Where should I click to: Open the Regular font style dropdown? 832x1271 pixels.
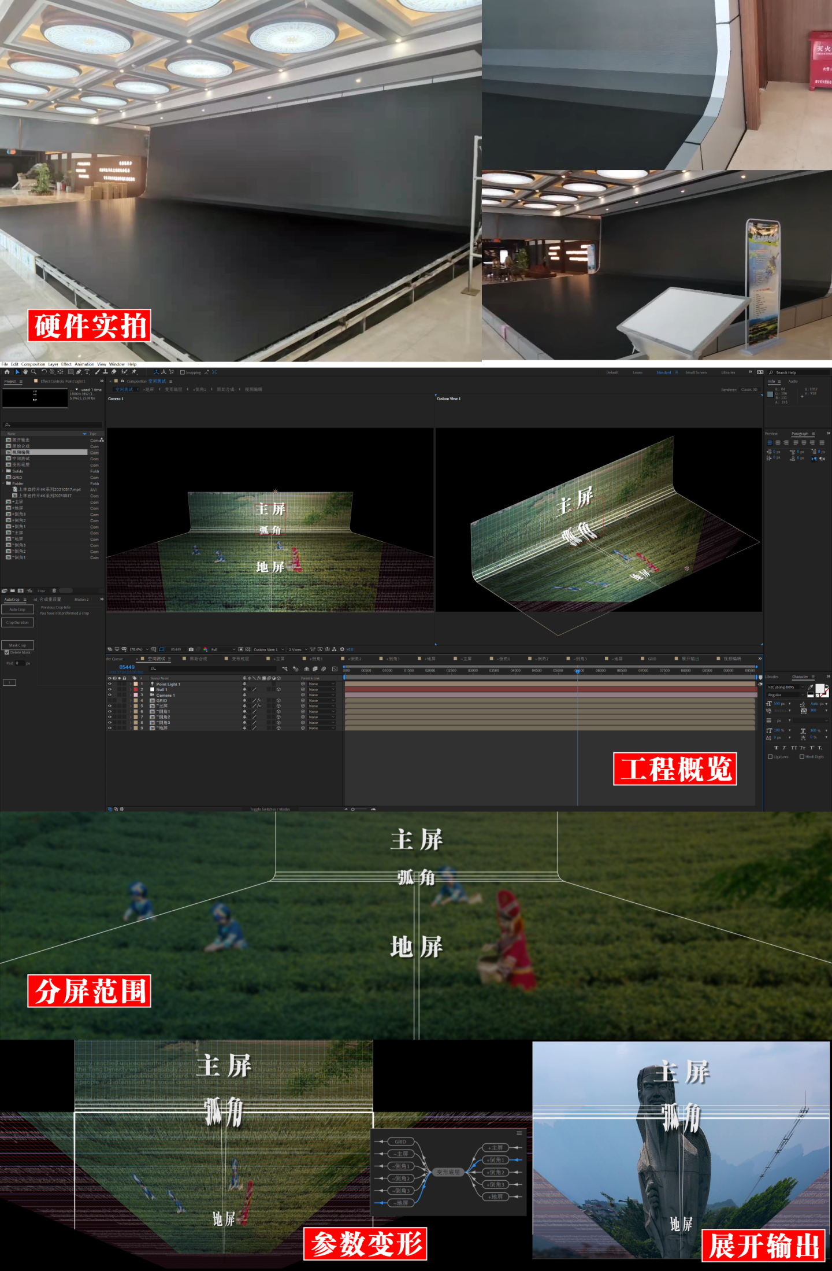[x=786, y=695]
